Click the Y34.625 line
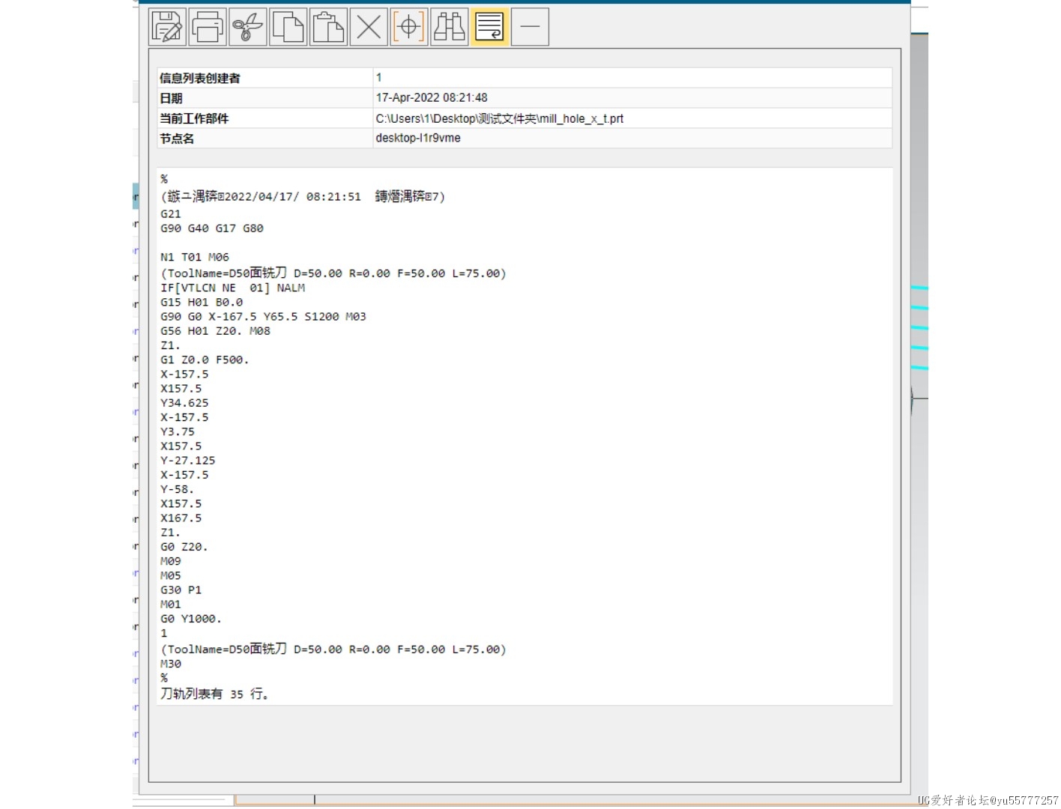The width and height of the screenshot is (1061, 809). [184, 403]
